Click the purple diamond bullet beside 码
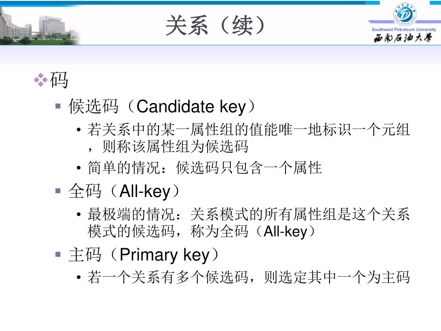Image resolution: width=441 pixels, height=331 pixels. click(40, 80)
